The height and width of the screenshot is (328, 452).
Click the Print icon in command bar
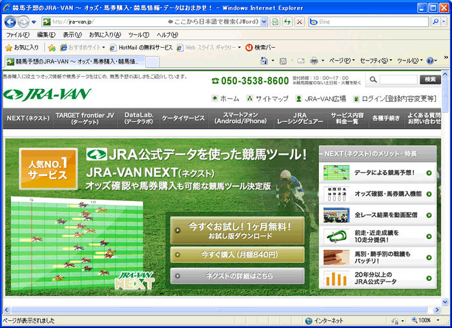pos(314,61)
